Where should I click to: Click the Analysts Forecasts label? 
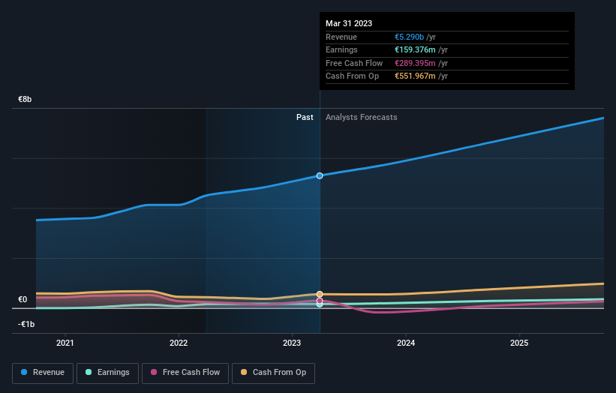coord(362,117)
